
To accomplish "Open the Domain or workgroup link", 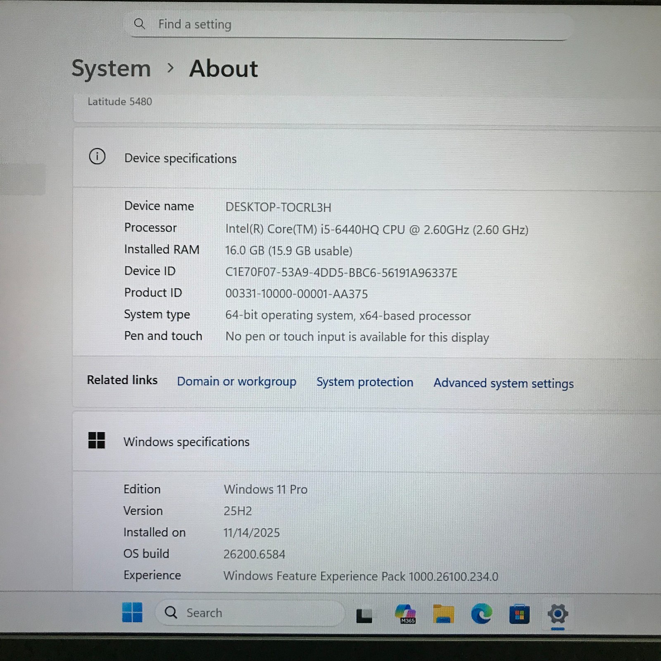I will coord(237,381).
